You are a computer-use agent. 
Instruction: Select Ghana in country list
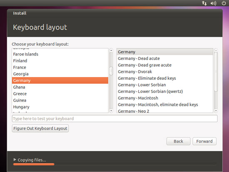60,87
